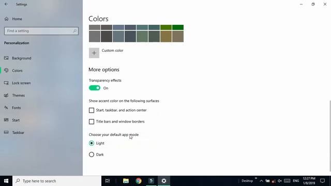Click Show accent color on following surfaces text
Screen dimensions: 331x186
(x=124, y=101)
